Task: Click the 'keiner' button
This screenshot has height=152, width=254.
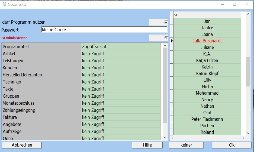Action: click(x=186, y=145)
